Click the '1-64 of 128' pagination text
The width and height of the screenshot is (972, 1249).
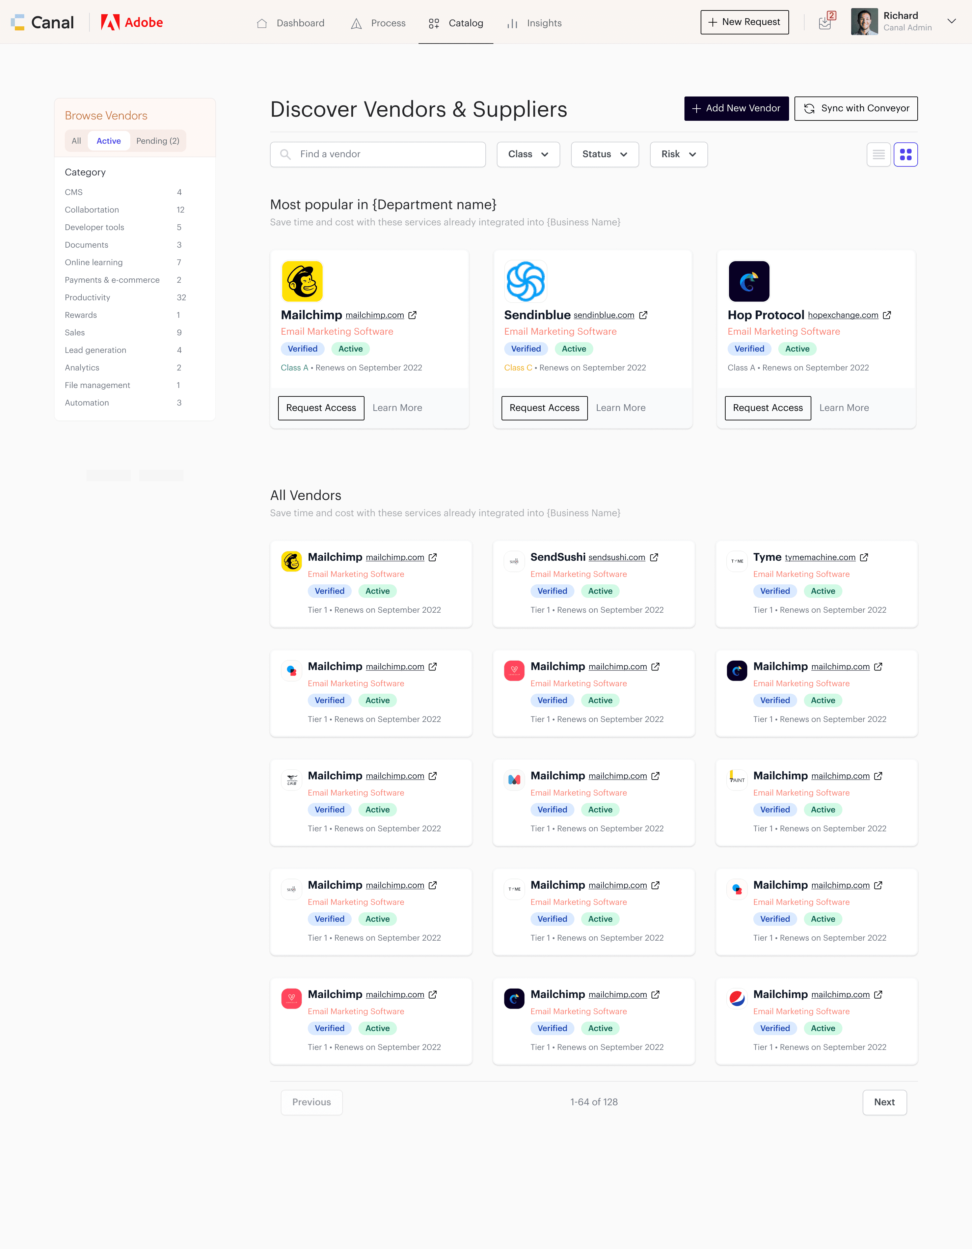[594, 1102]
